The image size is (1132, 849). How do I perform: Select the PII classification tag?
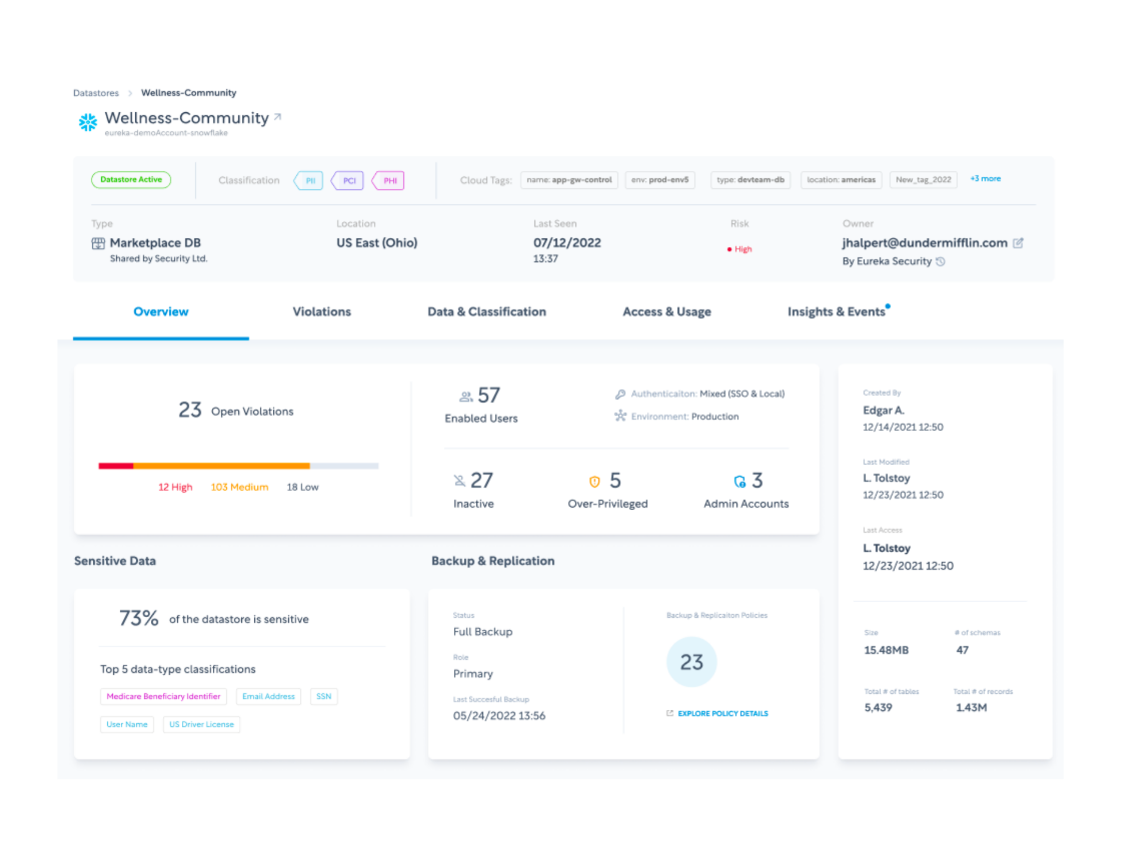tap(309, 181)
